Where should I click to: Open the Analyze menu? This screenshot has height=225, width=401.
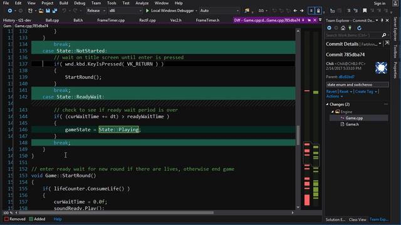(x=142, y=3)
